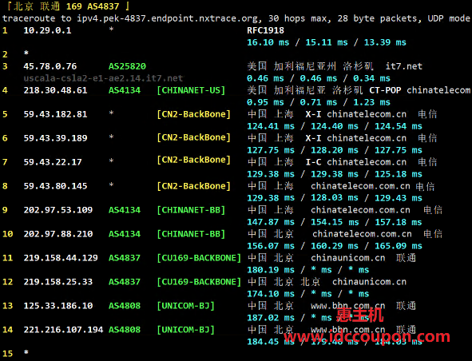Select IP address 125.33.186.10
Viewport: 472px width, 361px height.
coord(58,306)
